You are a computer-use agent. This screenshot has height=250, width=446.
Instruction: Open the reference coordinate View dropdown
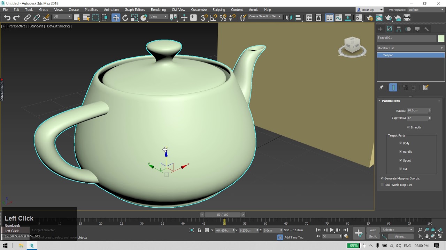point(159,17)
